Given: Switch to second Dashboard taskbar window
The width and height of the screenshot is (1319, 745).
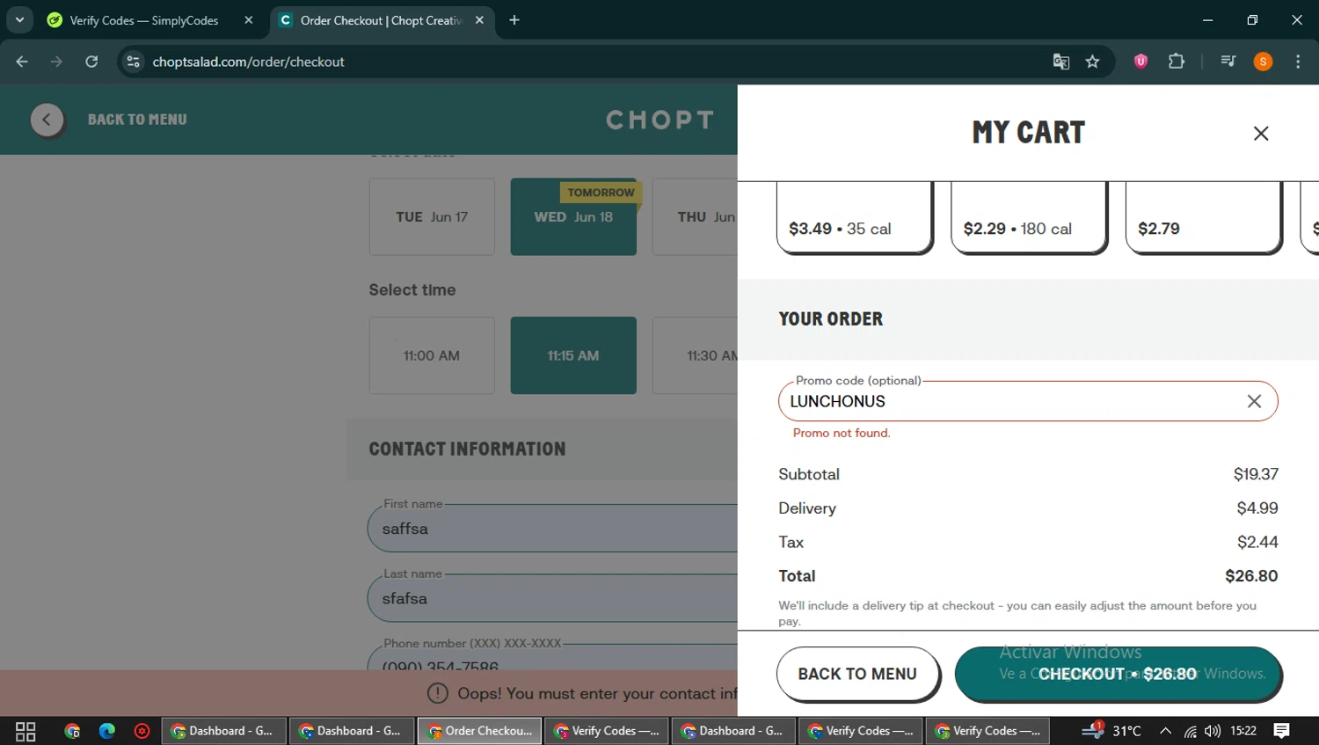Looking at the screenshot, I should click(x=352, y=731).
